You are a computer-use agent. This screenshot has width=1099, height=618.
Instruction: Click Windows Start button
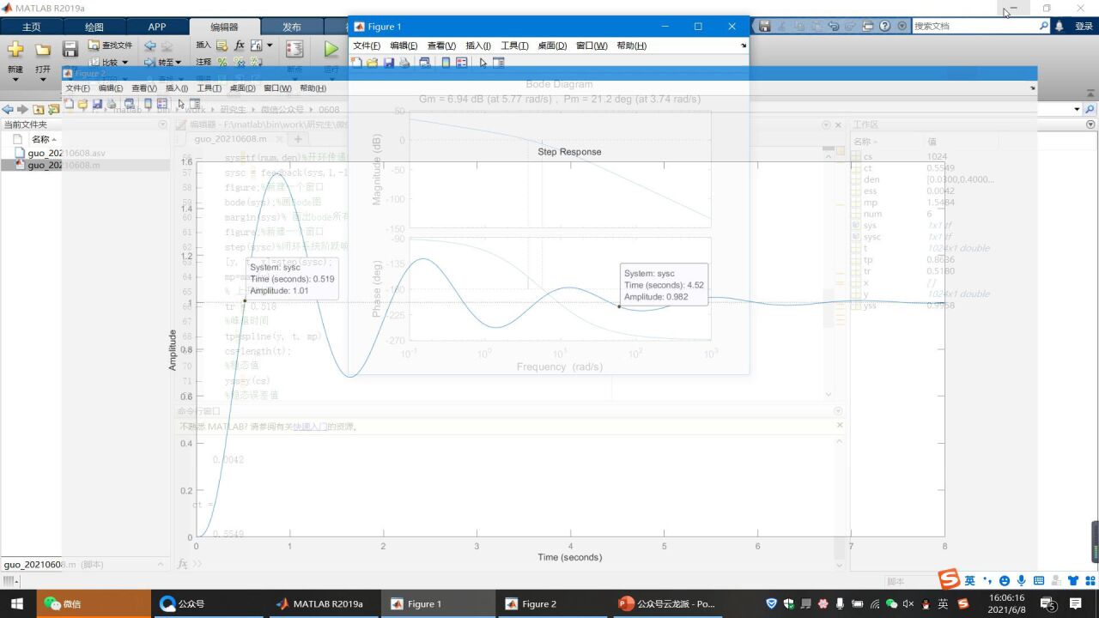pyautogui.click(x=17, y=604)
